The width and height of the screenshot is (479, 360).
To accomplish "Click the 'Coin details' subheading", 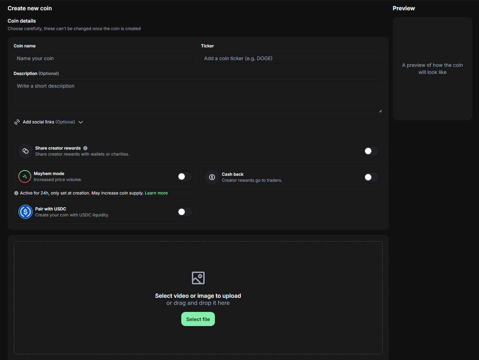I will click(x=22, y=21).
